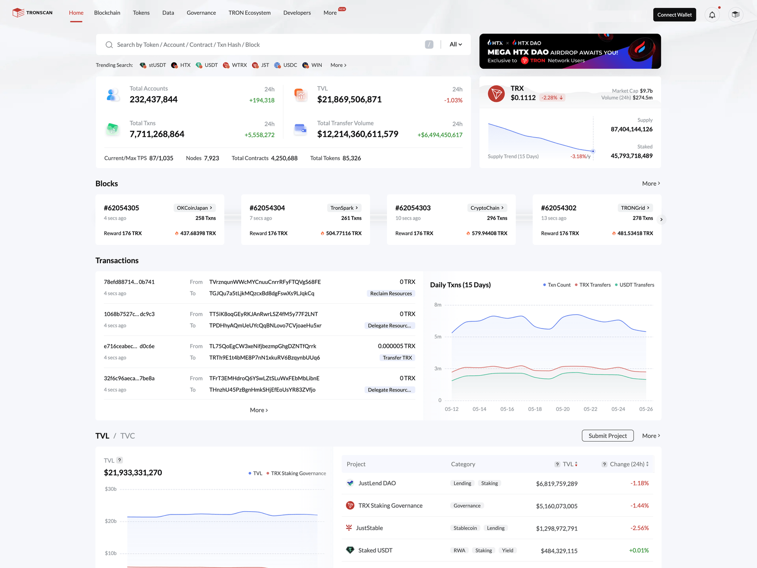Image resolution: width=757 pixels, height=568 pixels.
Task: Toggle TVL series in TVL chart legend
Action: [255, 473]
